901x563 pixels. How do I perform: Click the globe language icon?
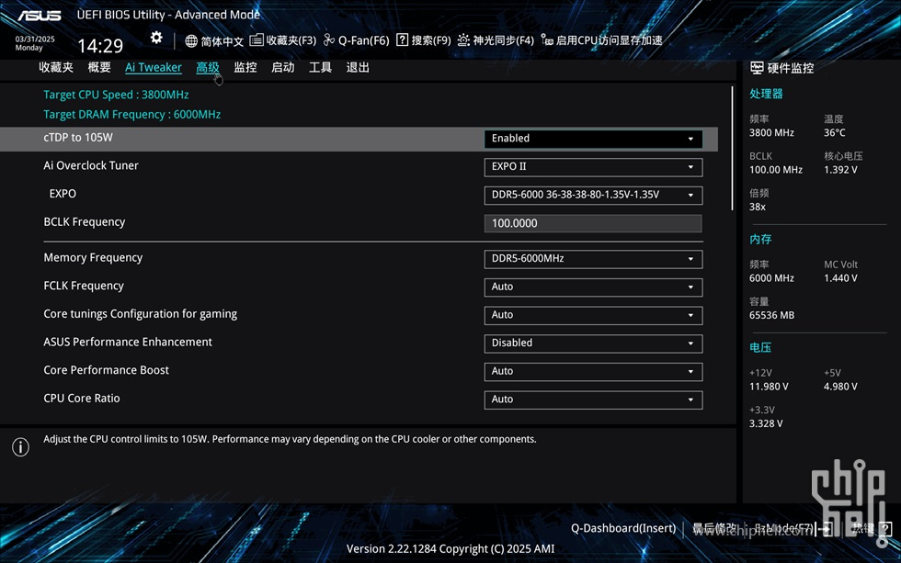coord(191,40)
